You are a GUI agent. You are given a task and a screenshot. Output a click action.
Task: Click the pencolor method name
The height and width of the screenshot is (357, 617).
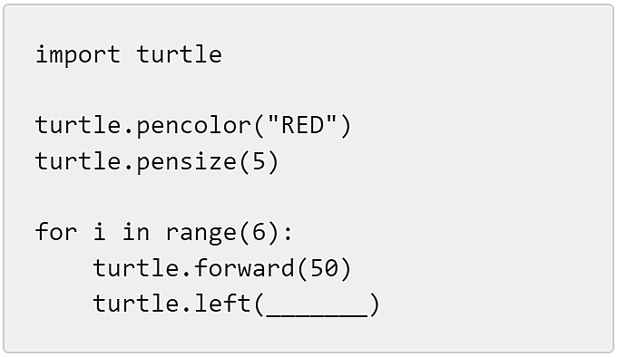point(193,127)
